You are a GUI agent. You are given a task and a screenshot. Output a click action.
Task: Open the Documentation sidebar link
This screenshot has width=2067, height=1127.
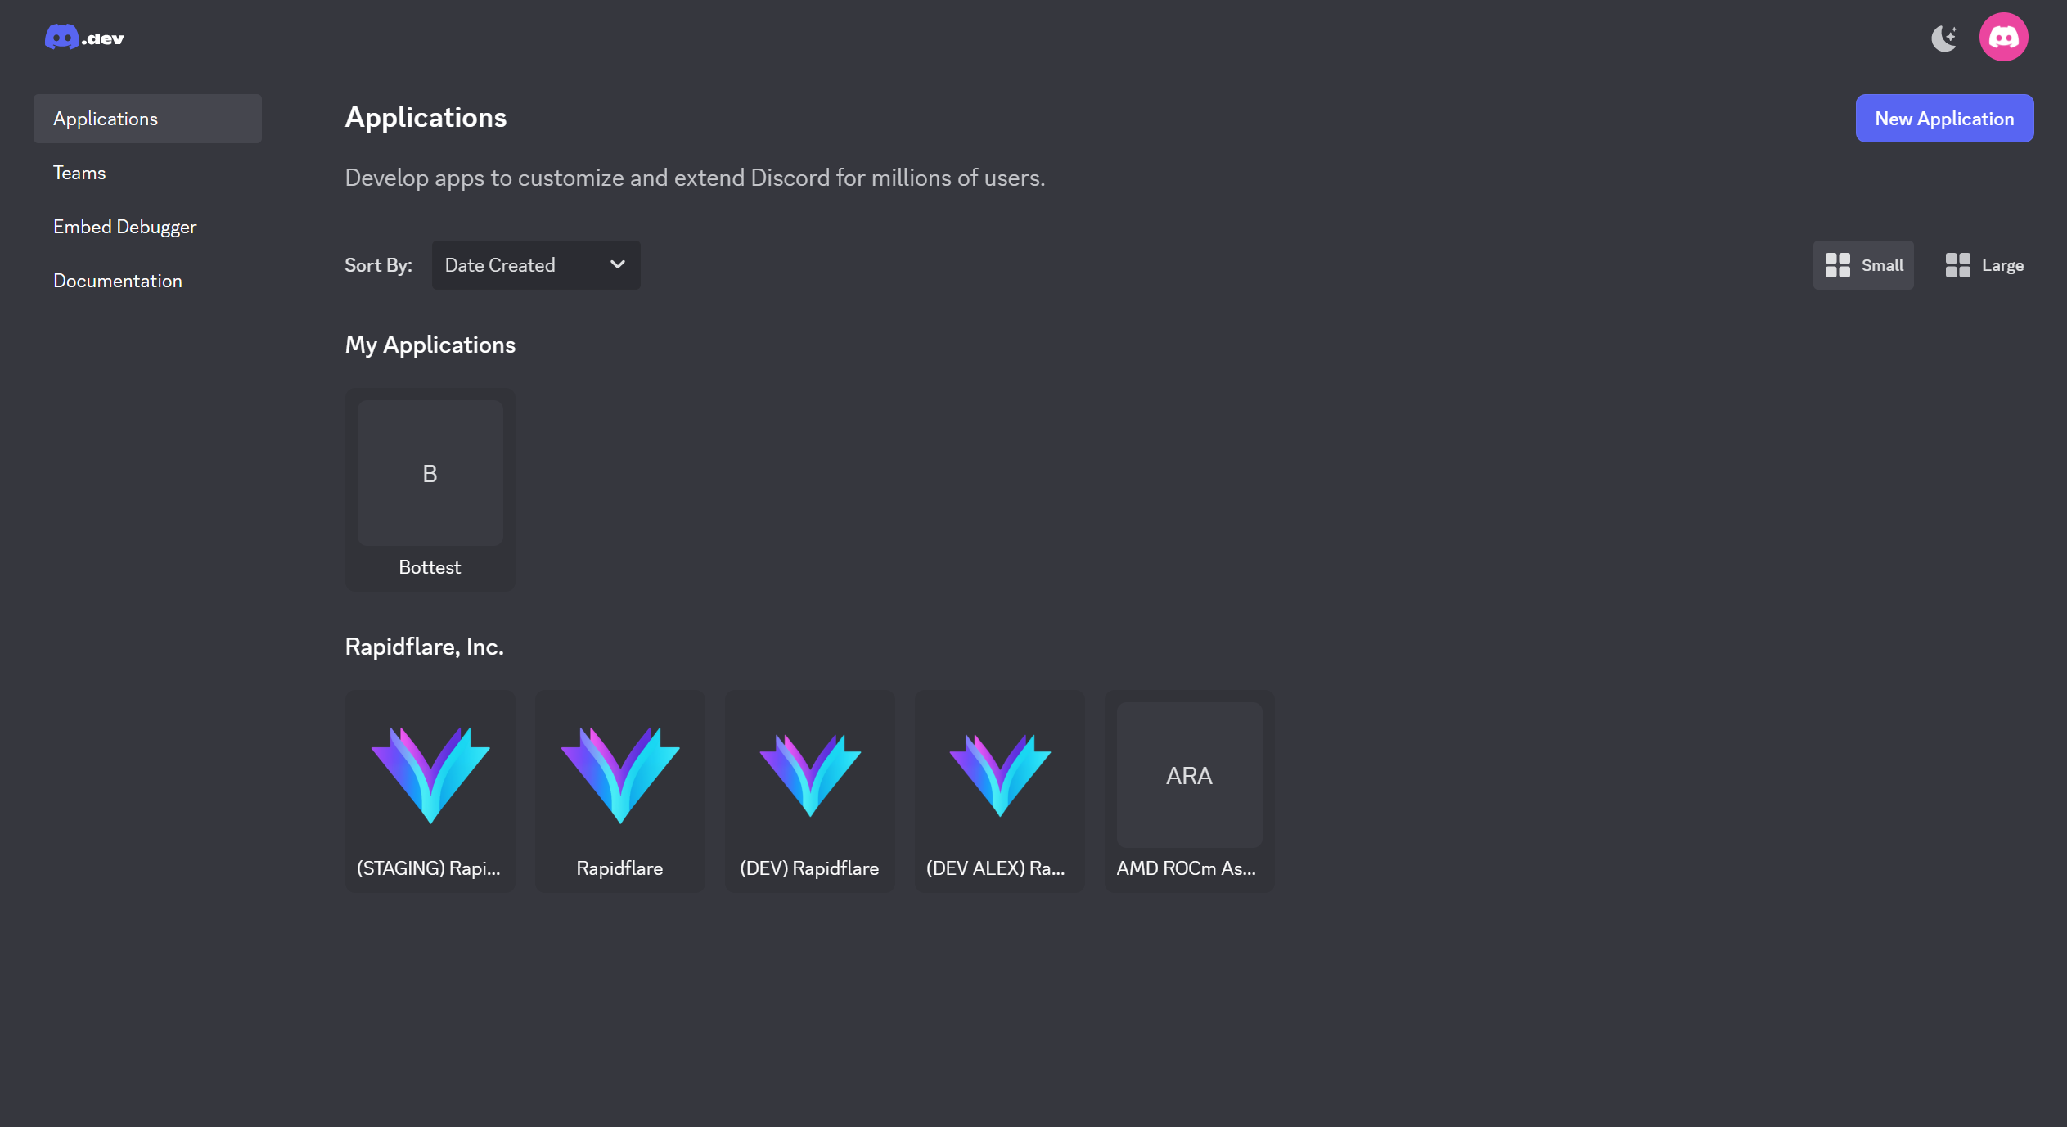[118, 281]
